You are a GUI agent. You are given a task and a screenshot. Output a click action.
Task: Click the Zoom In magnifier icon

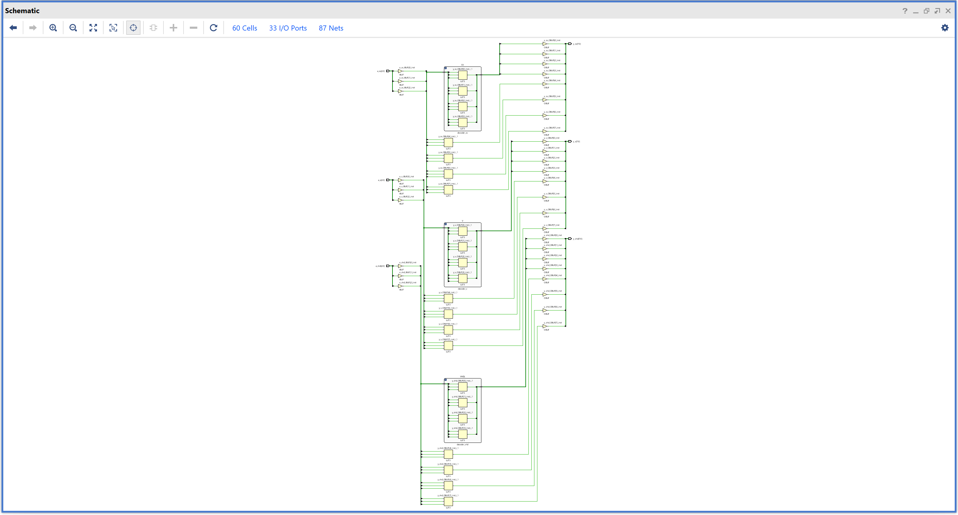[x=53, y=28]
